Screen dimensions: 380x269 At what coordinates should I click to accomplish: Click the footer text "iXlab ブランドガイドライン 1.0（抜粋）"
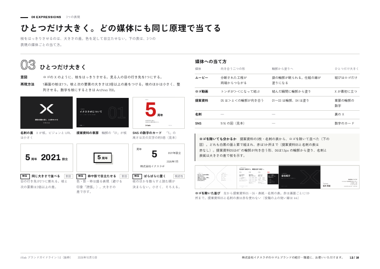[x=46, y=258]
